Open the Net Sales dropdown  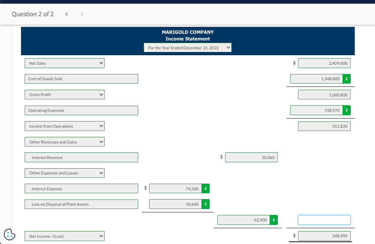click(64, 63)
